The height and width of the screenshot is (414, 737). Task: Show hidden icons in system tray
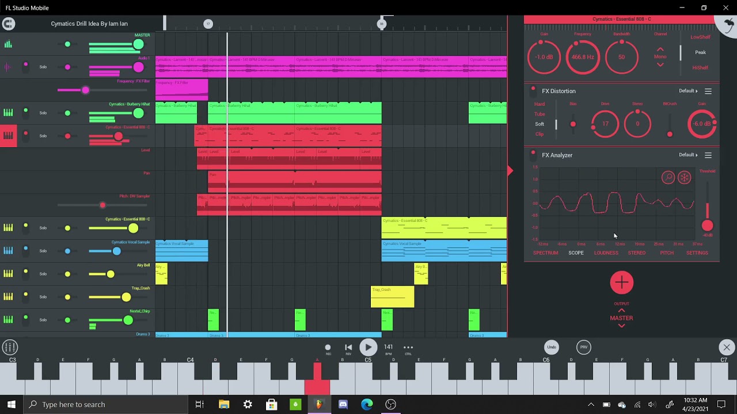pyautogui.click(x=591, y=405)
